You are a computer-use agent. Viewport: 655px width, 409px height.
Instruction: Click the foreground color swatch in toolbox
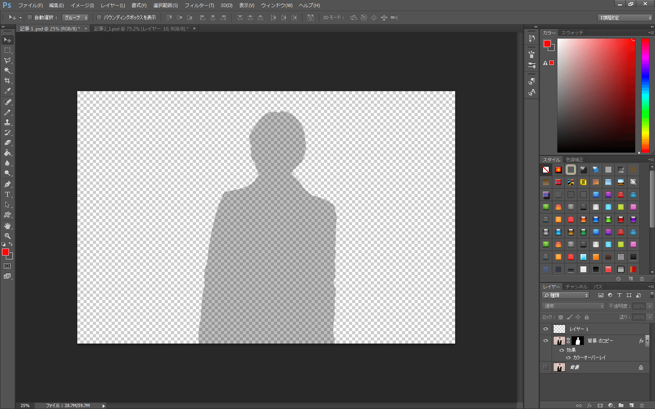click(x=5, y=252)
